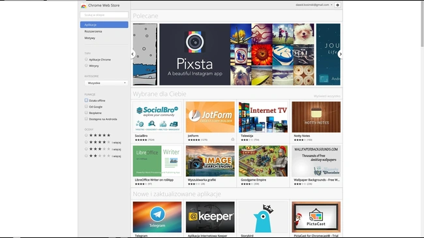Select Aplikacje Chrome radio button
This screenshot has height=238, width=424.
[x=86, y=59]
